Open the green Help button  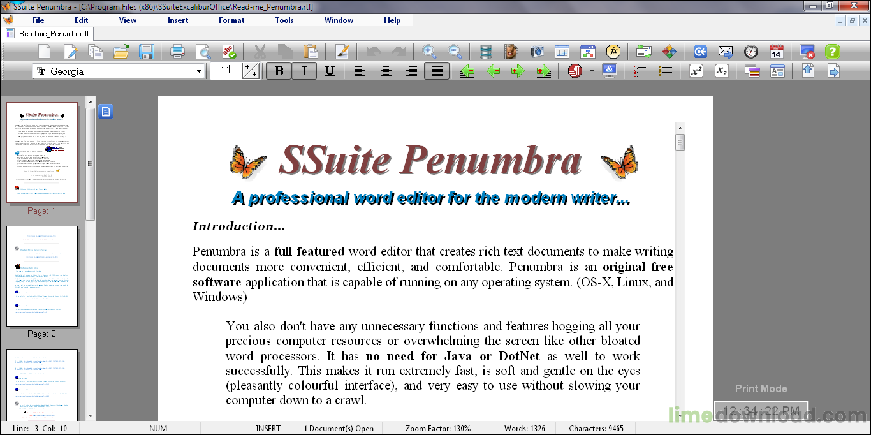[832, 52]
